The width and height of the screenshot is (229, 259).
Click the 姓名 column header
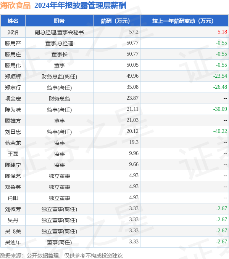point(13,21)
